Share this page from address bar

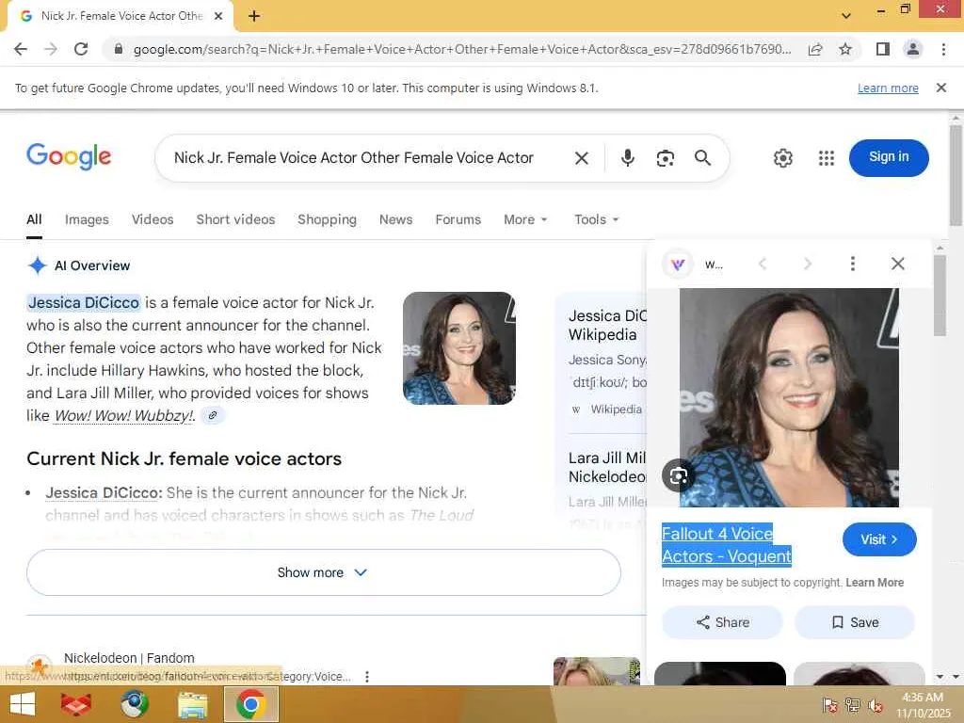pyautogui.click(x=815, y=49)
